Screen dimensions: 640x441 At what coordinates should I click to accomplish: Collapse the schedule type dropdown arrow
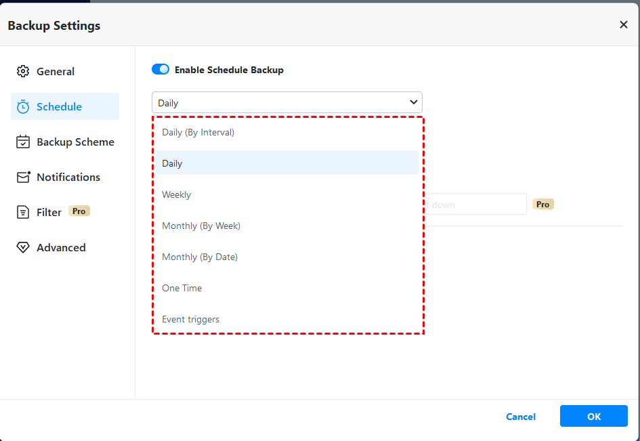[x=414, y=102]
